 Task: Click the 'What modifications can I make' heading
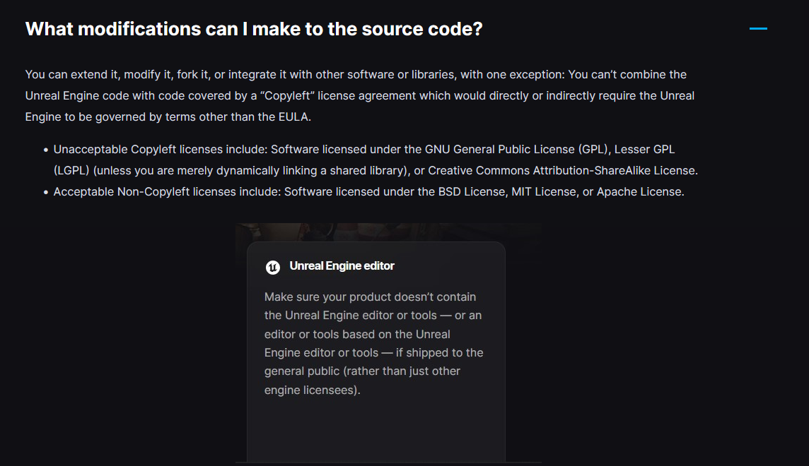254,29
